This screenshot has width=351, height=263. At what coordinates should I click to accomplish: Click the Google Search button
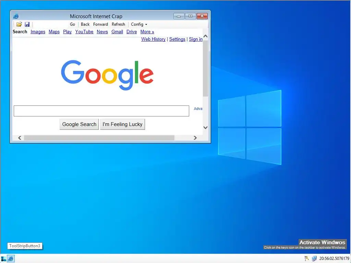(x=79, y=124)
